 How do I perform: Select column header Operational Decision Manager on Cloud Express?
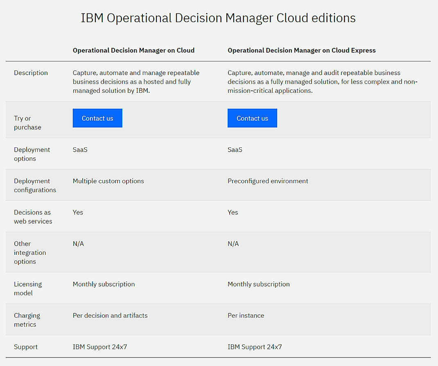click(302, 50)
